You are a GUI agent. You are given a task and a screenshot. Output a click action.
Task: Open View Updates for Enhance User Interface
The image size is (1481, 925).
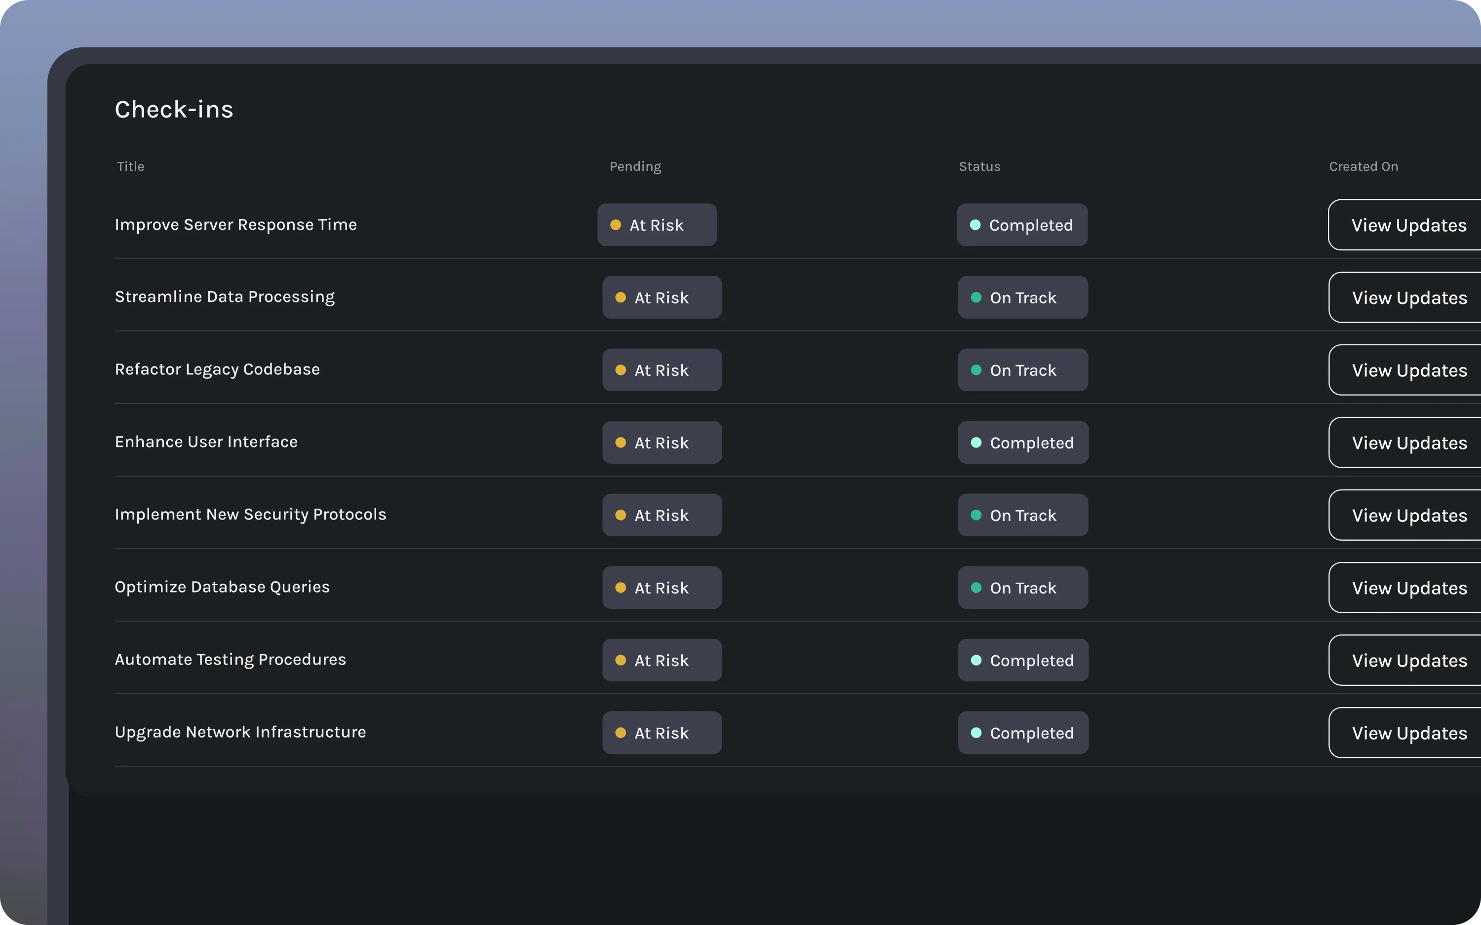point(1409,443)
